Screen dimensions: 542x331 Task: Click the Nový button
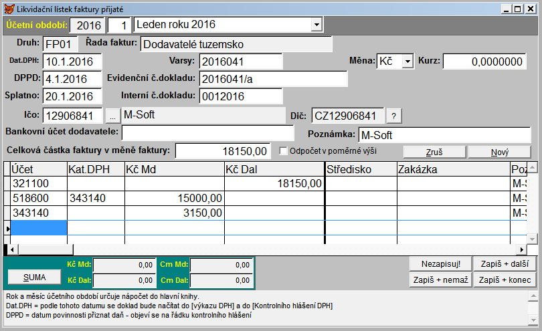coord(499,152)
